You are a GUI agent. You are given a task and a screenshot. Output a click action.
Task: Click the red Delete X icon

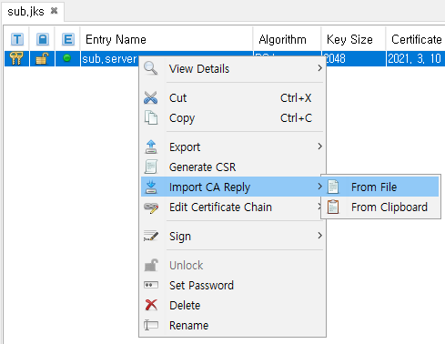click(x=151, y=305)
